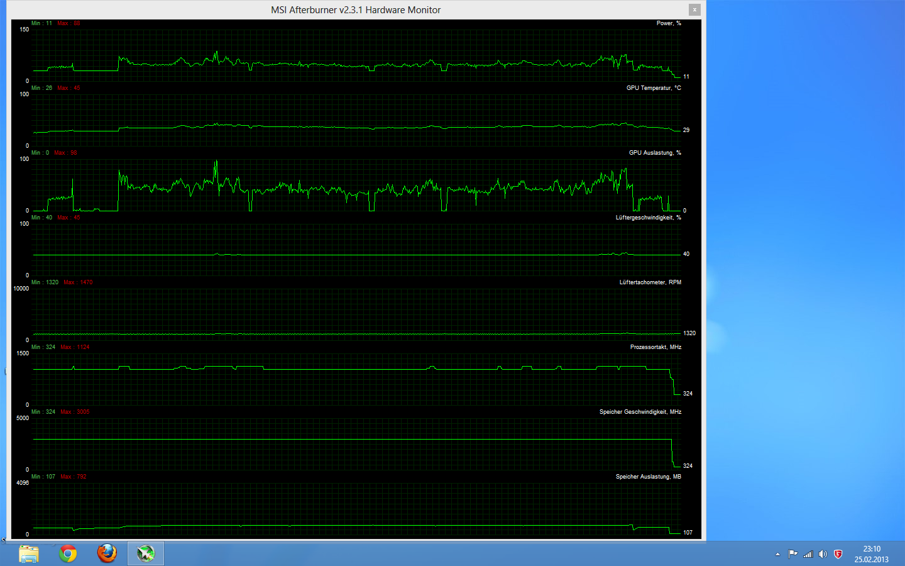
Task: Launch Google Chrome from the taskbar
Action: tap(68, 553)
